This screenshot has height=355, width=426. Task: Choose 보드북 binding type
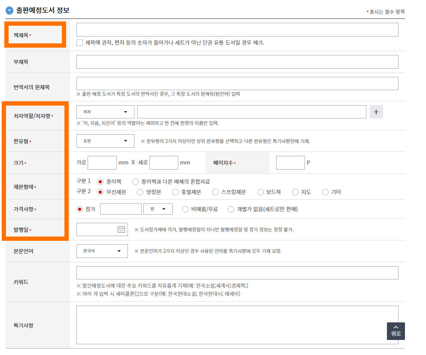[260, 192]
